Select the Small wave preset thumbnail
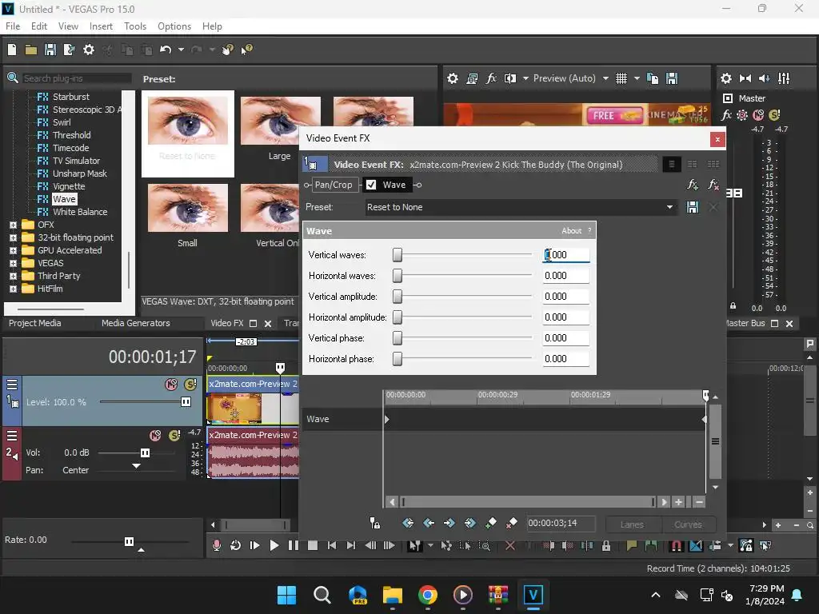This screenshot has width=819, height=614. click(187, 208)
